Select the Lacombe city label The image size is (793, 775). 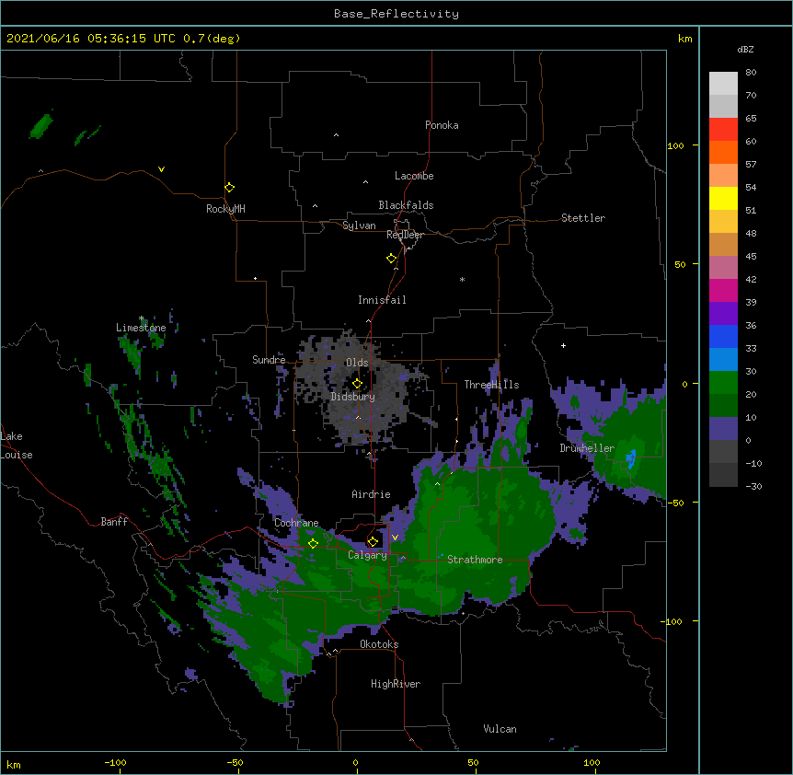coord(414,176)
